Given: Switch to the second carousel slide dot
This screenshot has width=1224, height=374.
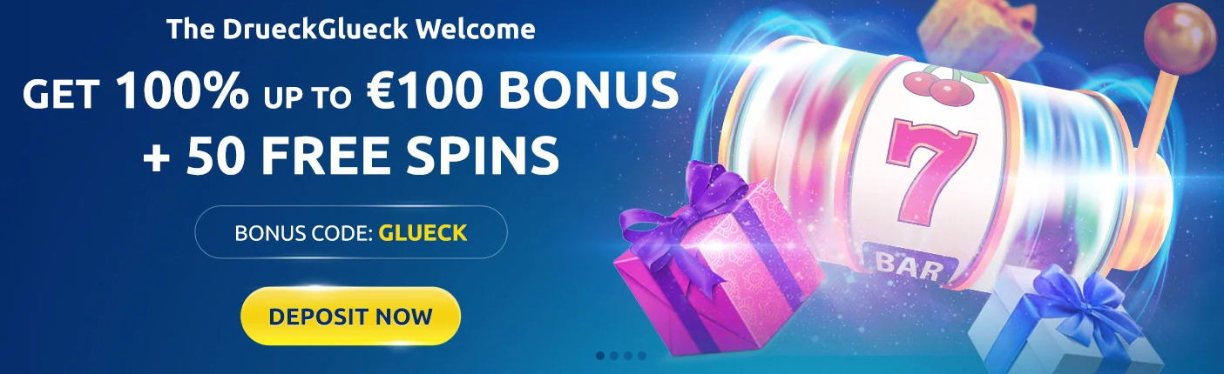Looking at the screenshot, I should pos(614,355).
